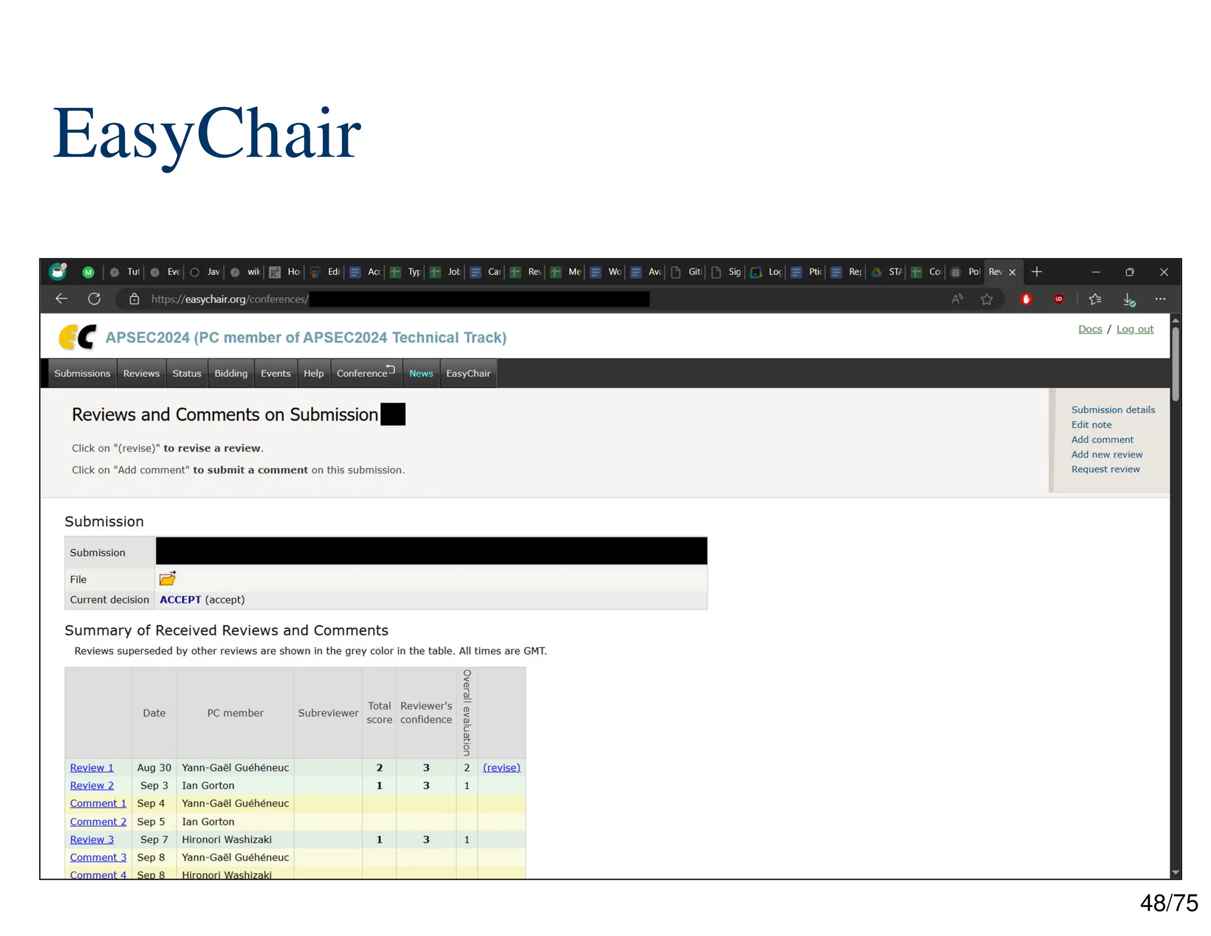Image resolution: width=1211 pixels, height=936 pixels.
Task: Click the (revise) link for Review 1
Action: point(501,767)
